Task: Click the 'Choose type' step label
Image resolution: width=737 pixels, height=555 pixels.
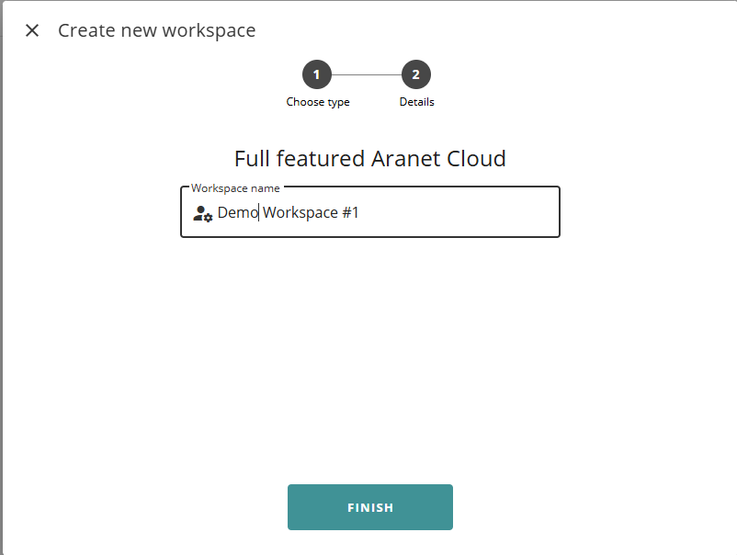Action: [318, 102]
